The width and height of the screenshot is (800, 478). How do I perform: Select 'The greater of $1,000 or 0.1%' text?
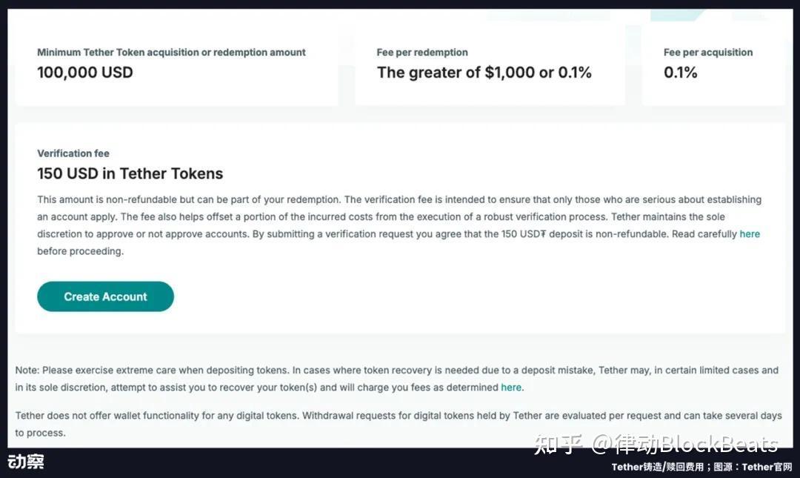pos(484,73)
